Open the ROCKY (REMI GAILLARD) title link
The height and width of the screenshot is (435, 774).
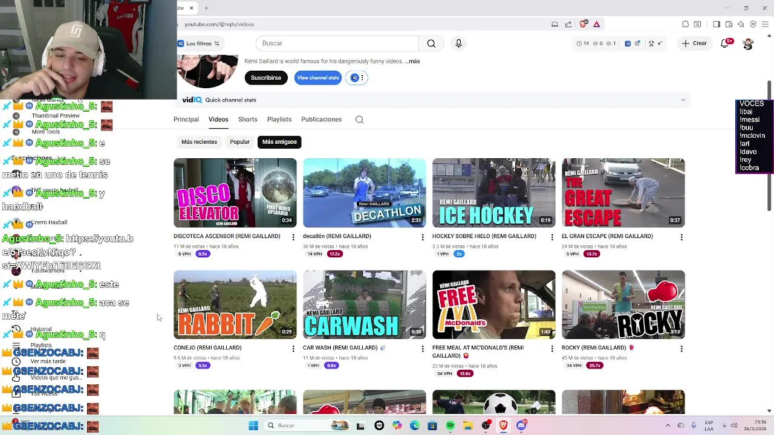tap(598, 348)
